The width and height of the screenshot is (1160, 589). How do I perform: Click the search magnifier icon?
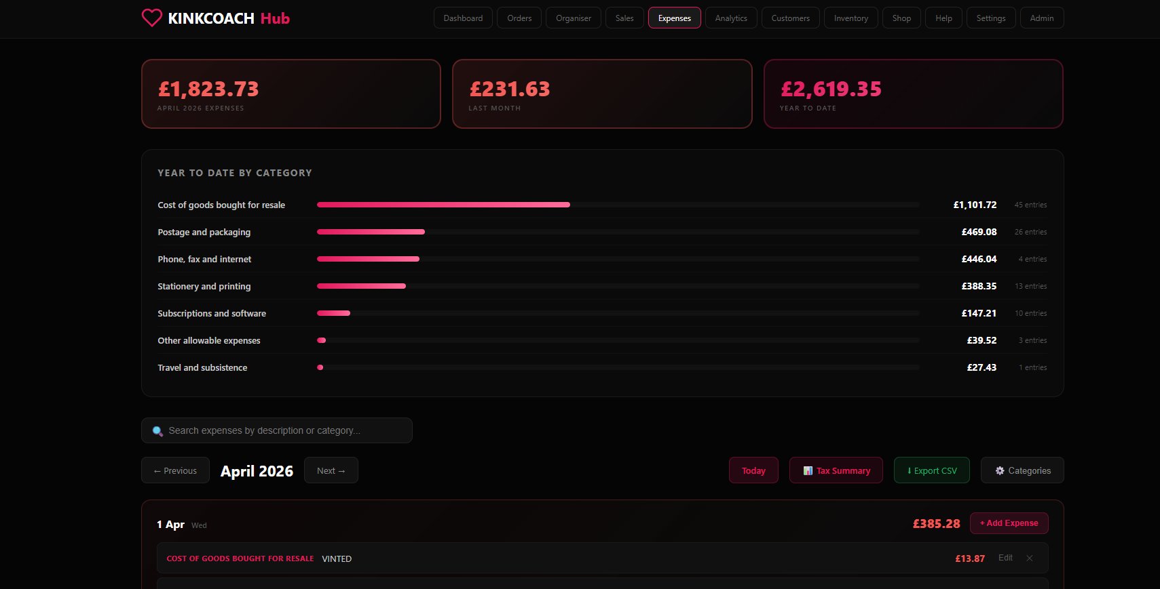tap(157, 431)
